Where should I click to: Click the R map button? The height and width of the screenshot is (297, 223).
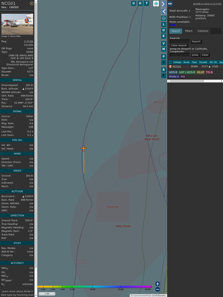click(x=163, y=70)
